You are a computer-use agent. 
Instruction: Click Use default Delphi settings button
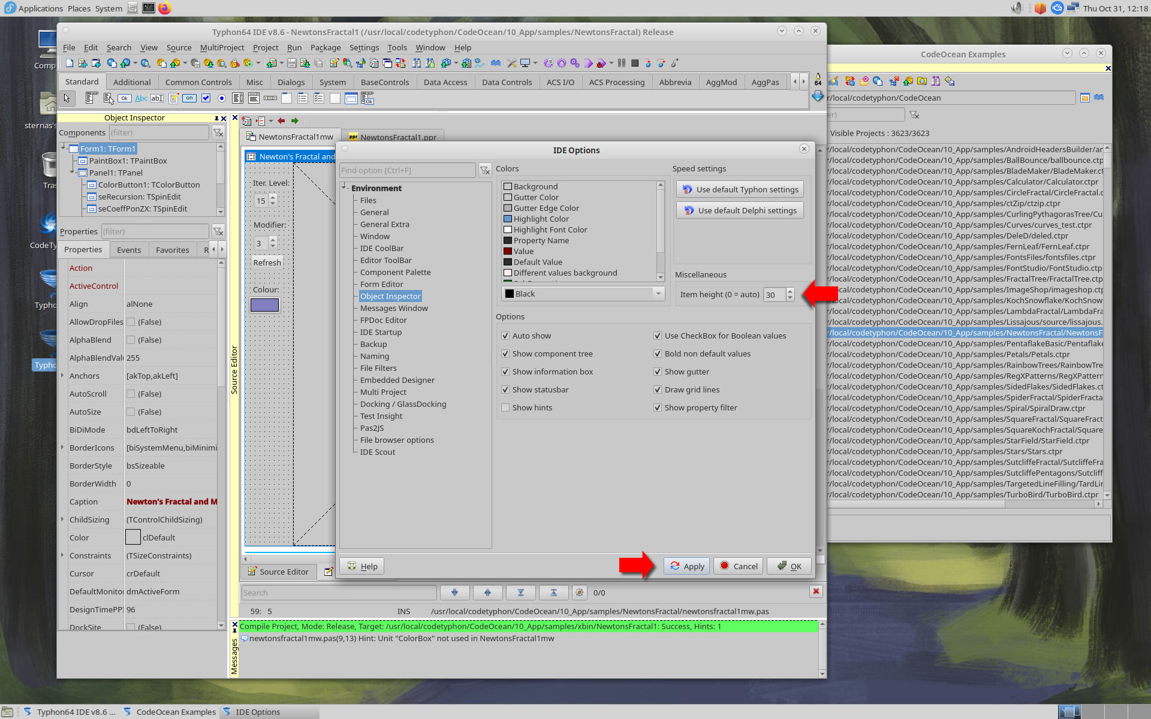click(x=740, y=210)
